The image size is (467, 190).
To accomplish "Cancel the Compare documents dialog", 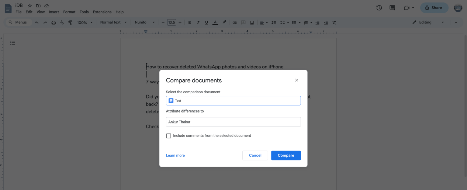I will (255, 155).
